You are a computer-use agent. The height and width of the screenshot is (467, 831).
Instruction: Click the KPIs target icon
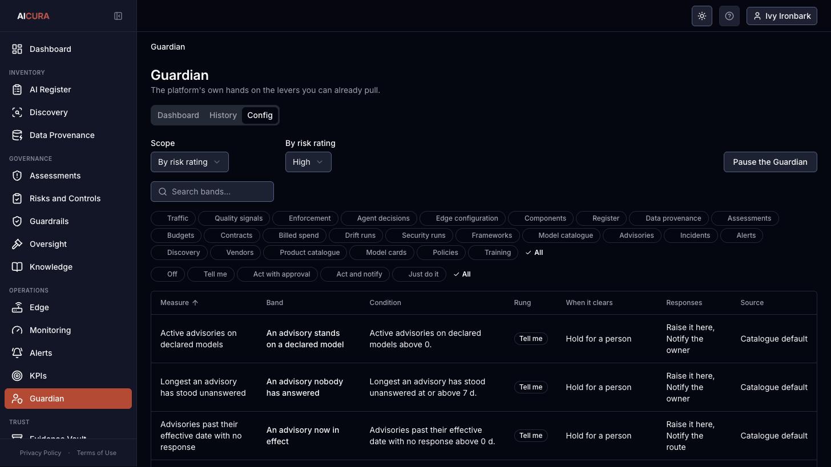[x=17, y=376]
